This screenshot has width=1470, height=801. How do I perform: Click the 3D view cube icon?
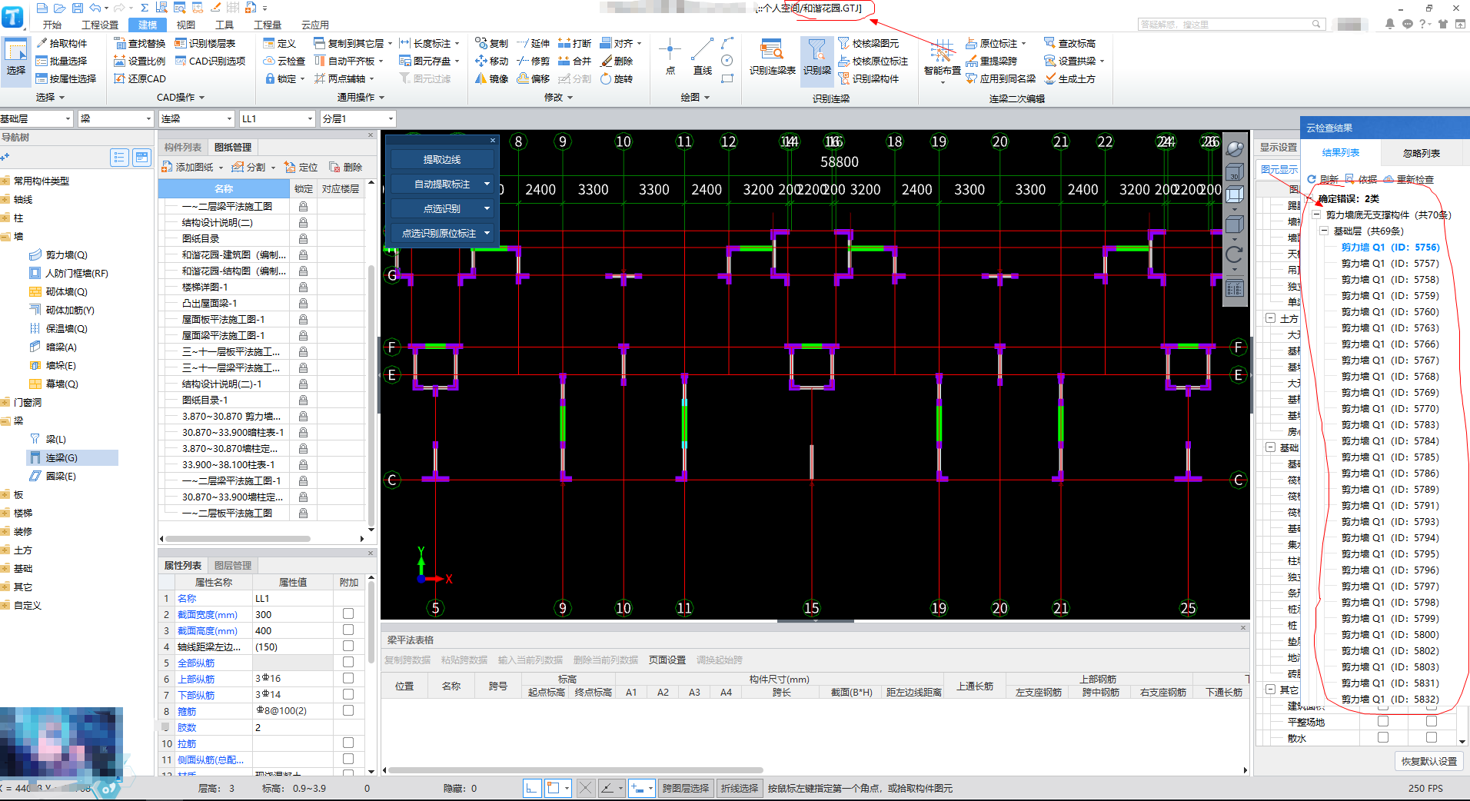pos(1234,173)
